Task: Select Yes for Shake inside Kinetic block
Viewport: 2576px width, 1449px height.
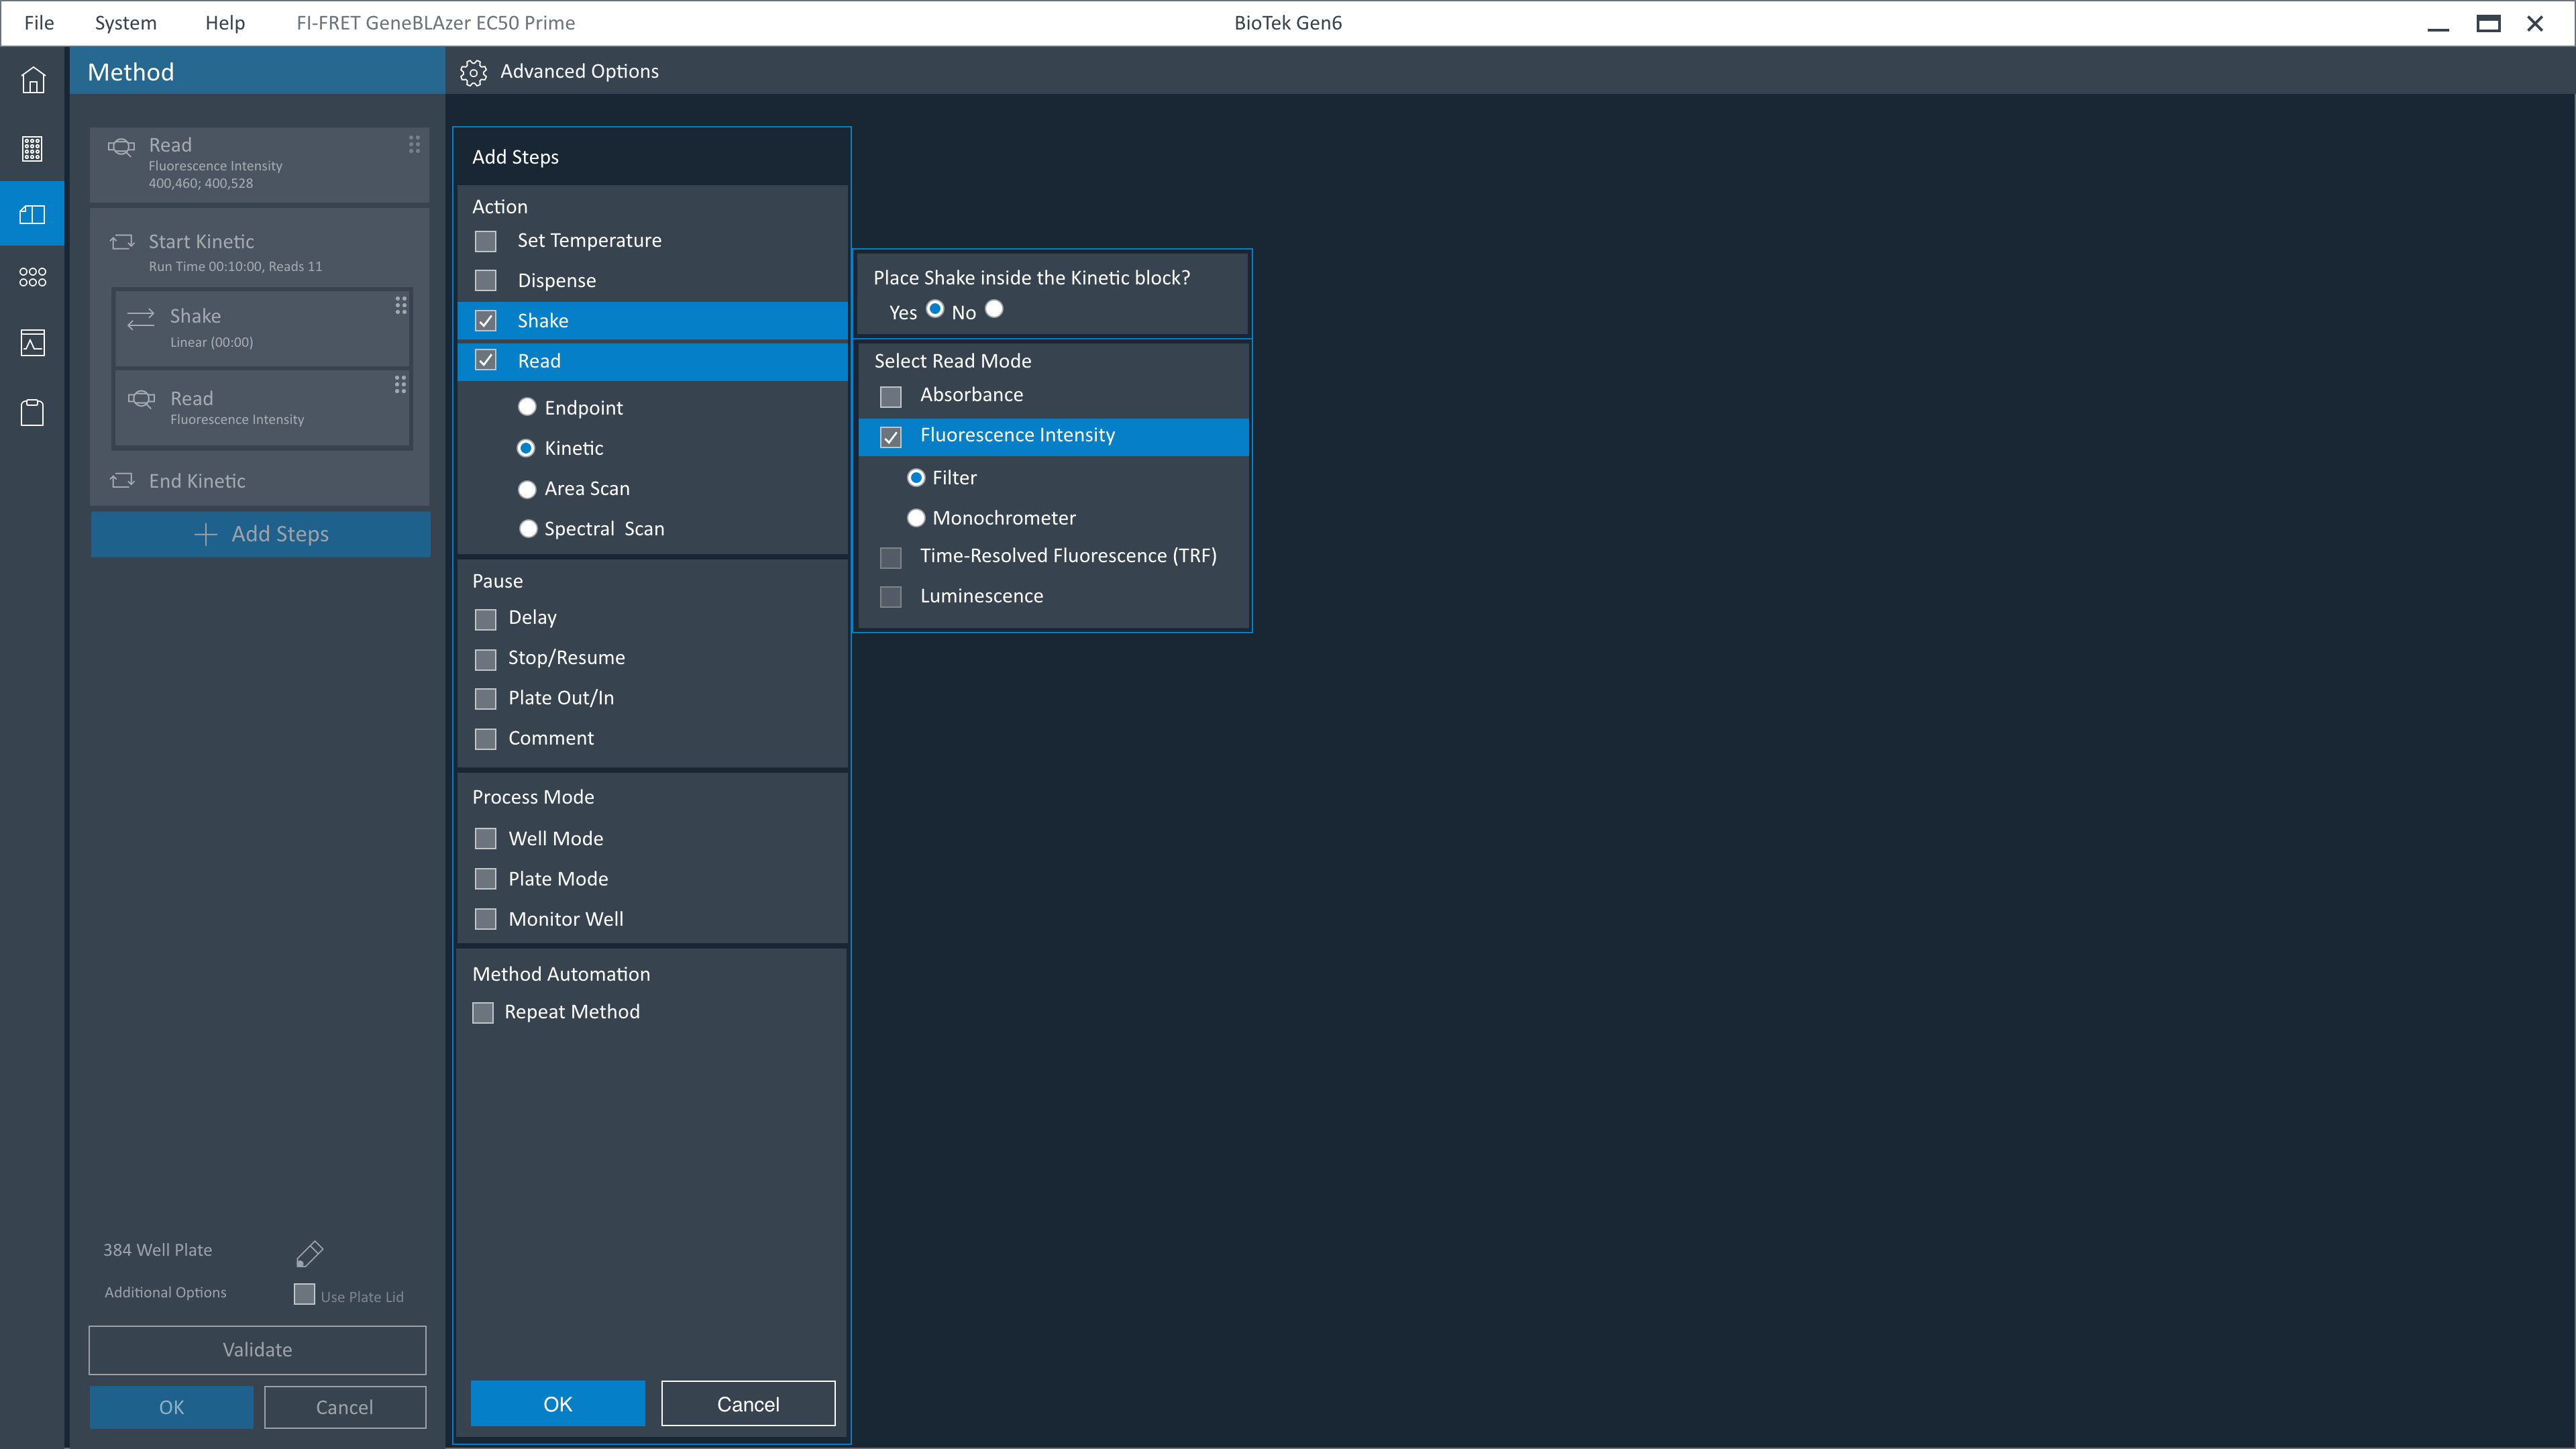Action: tap(935, 309)
